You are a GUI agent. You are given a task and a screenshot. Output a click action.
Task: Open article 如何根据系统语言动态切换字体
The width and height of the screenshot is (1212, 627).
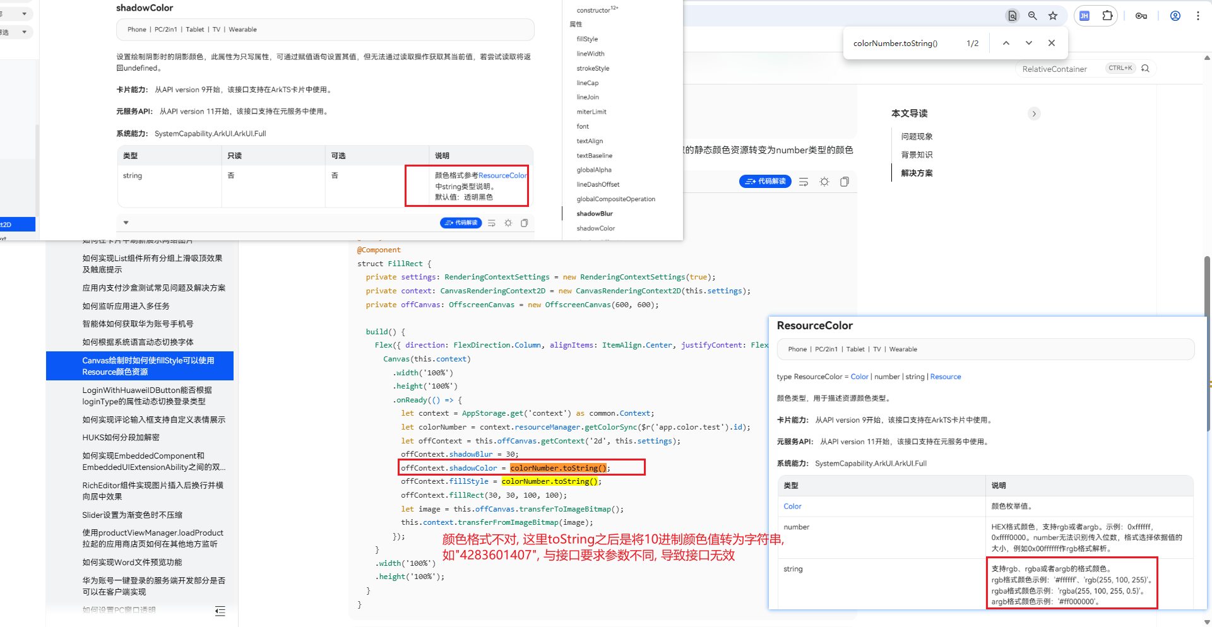pyautogui.click(x=138, y=342)
